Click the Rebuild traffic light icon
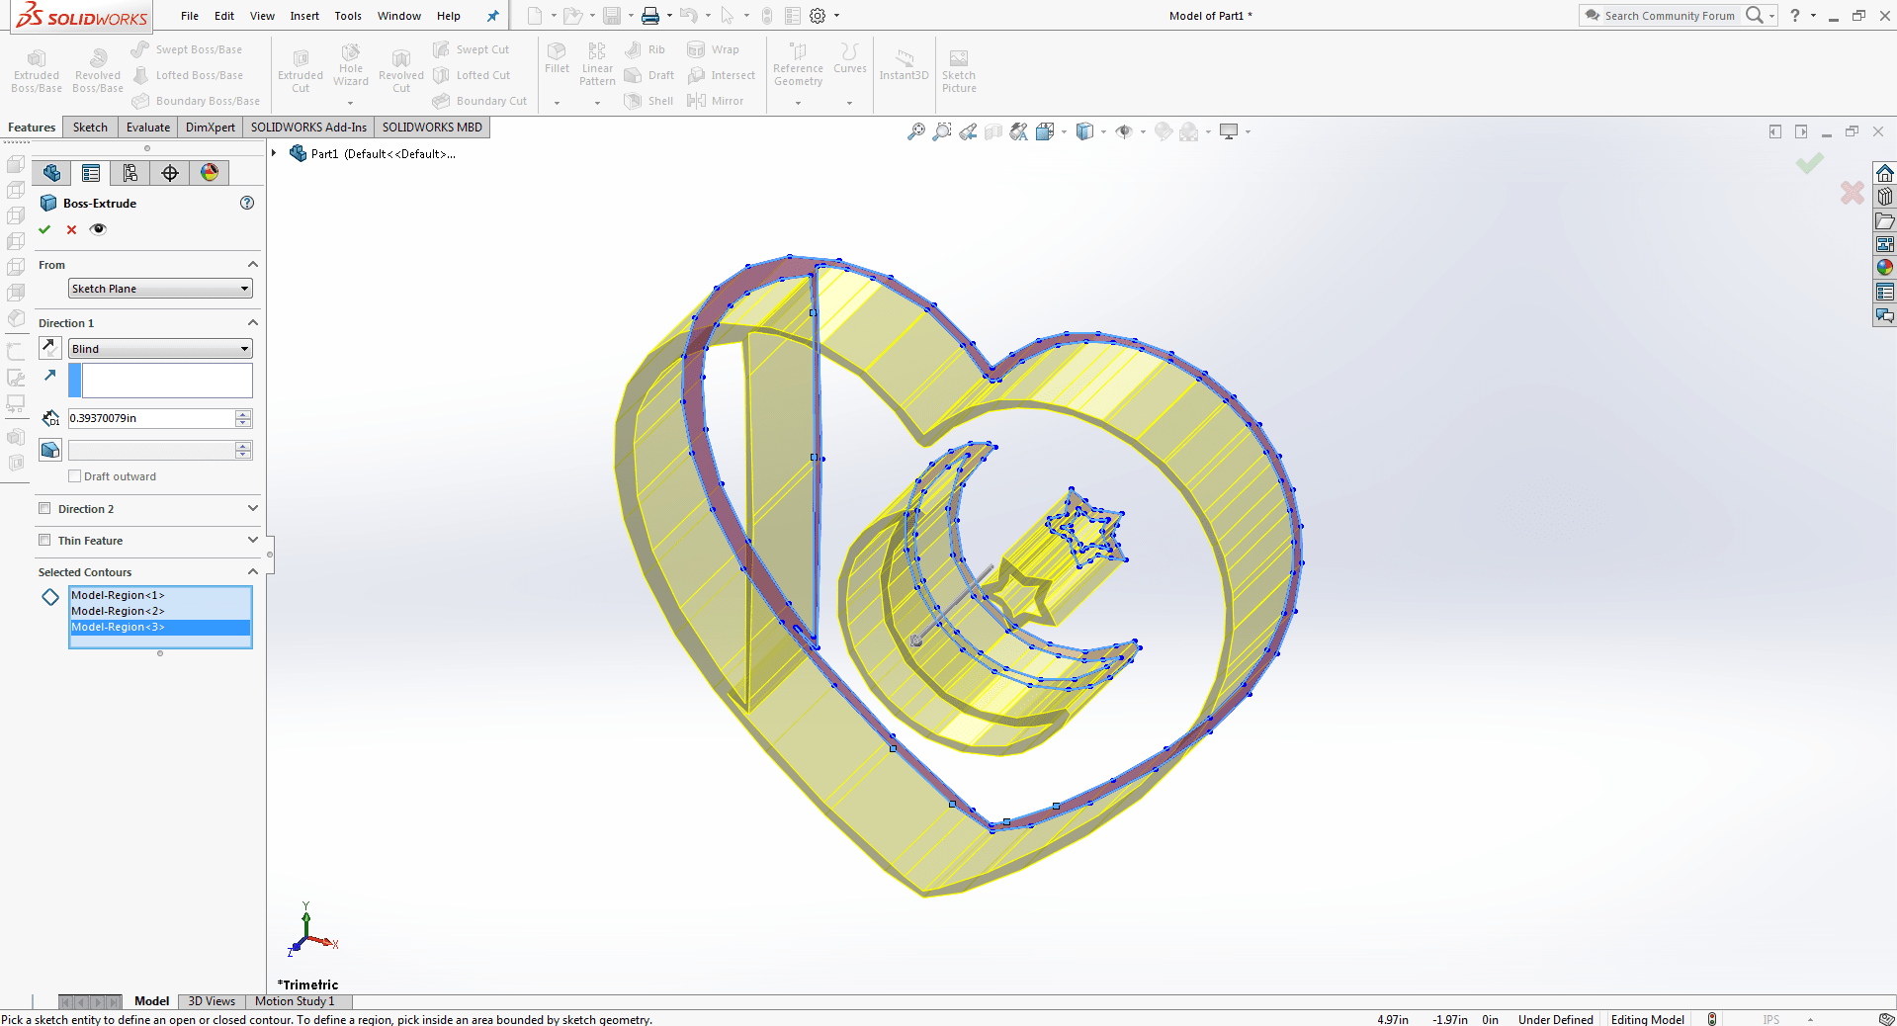Image resolution: width=1897 pixels, height=1026 pixels. (767, 16)
